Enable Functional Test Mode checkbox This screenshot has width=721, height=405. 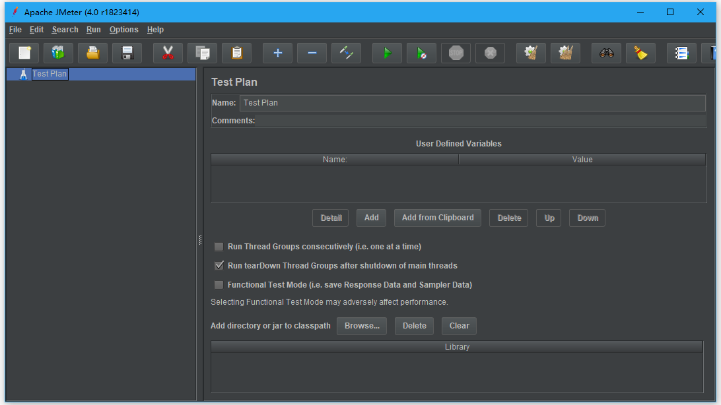(x=219, y=285)
